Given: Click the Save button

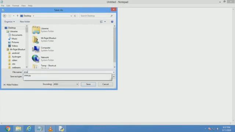Looking at the screenshot, I should tap(88, 84).
